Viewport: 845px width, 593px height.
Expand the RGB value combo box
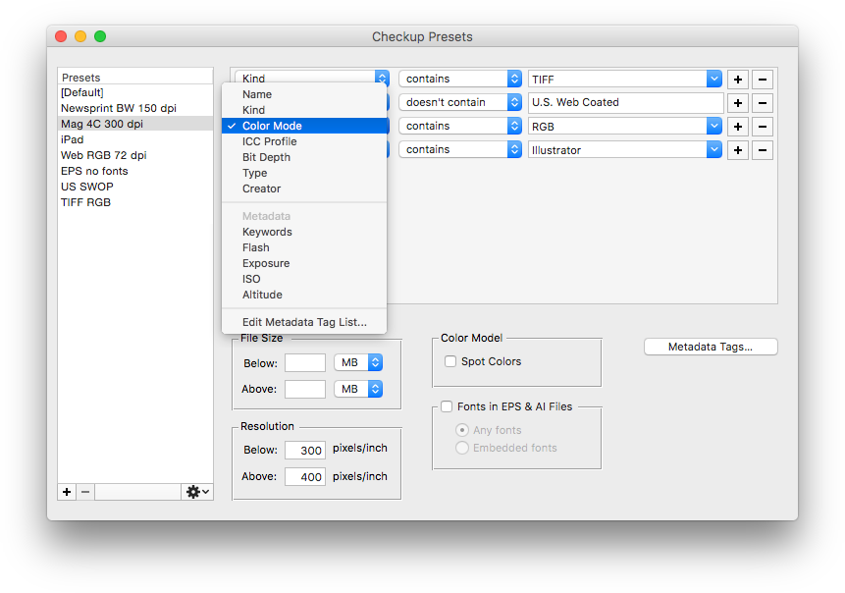[x=714, y=127]
